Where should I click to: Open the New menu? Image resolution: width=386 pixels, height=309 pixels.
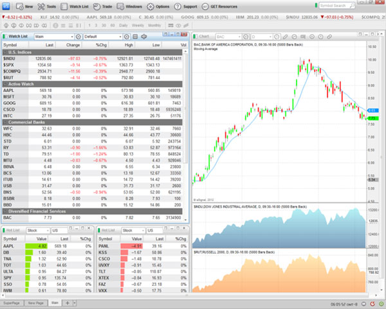tap(24, 6)
